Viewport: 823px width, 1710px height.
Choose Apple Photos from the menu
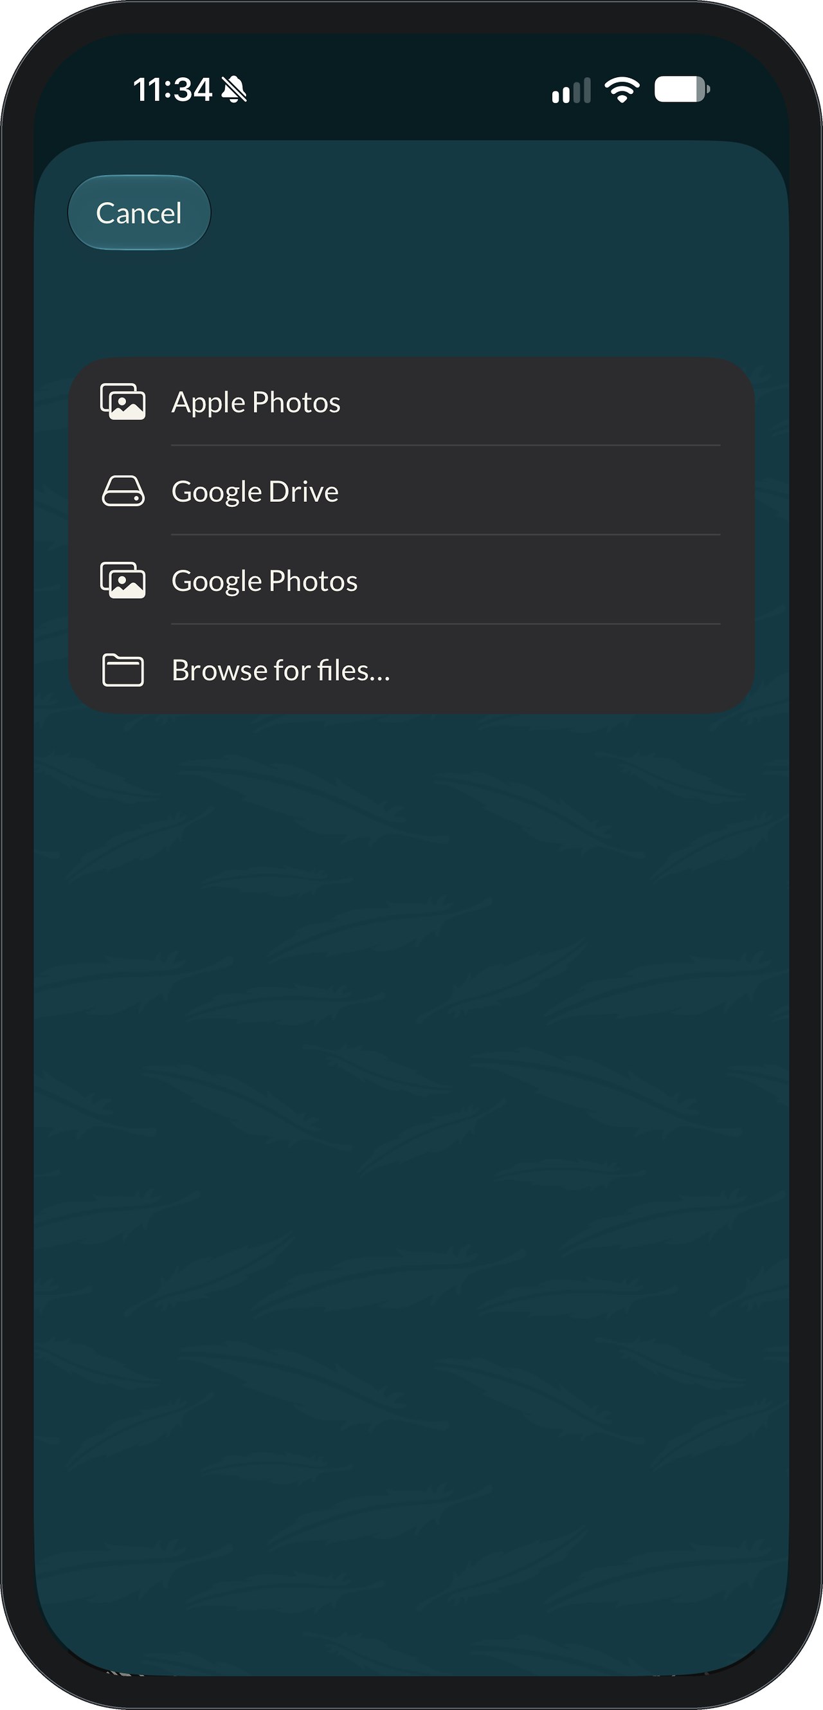click(411, 402)
